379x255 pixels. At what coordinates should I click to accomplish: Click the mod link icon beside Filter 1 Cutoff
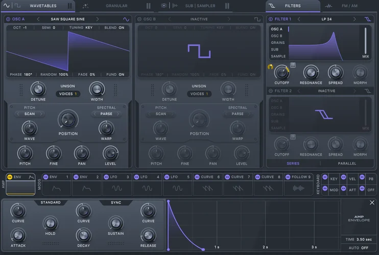pos(271,67)
